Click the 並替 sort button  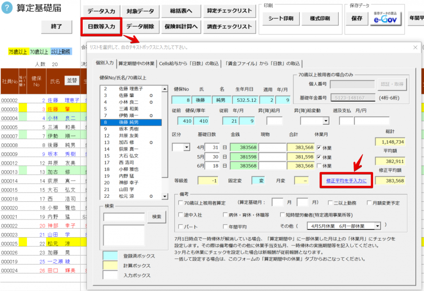coord(72,80)
